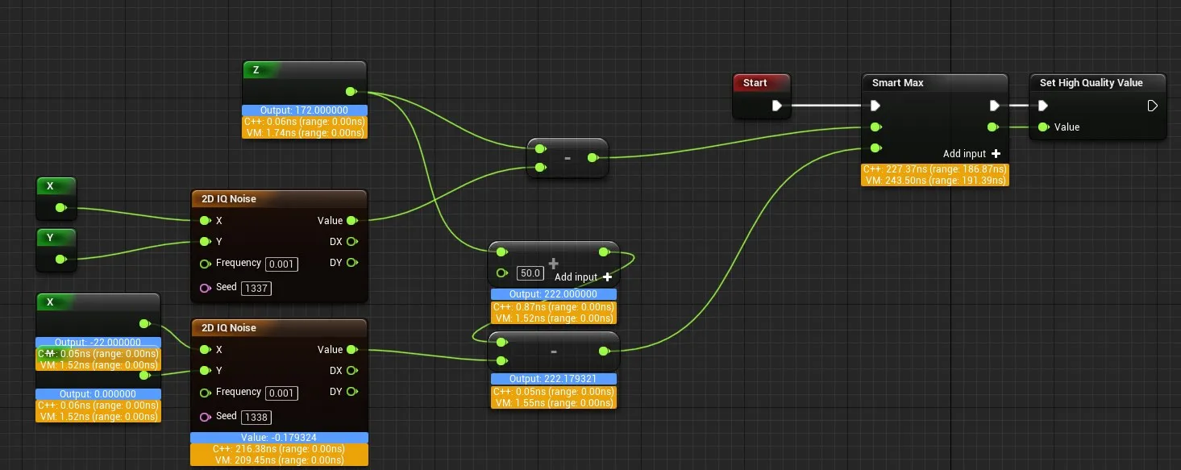
Task: Select the Seed field showing 1338
Action: [256, 417]
